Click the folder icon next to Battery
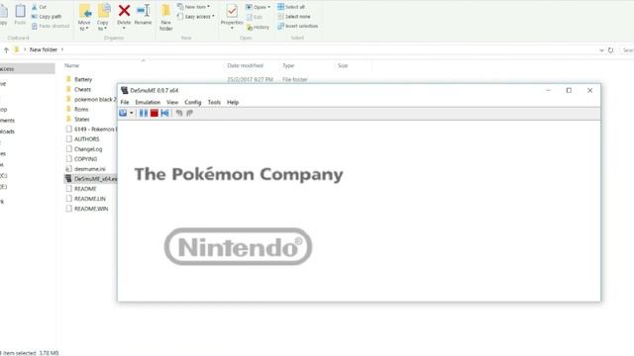Image resolution: width=634 pixels, height=356 pixels. tap(68, 79)
